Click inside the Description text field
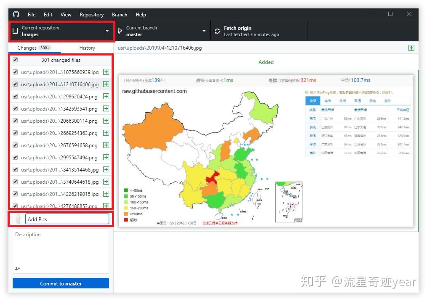Viewport: 427px width, 301px height. click(60, 248)
